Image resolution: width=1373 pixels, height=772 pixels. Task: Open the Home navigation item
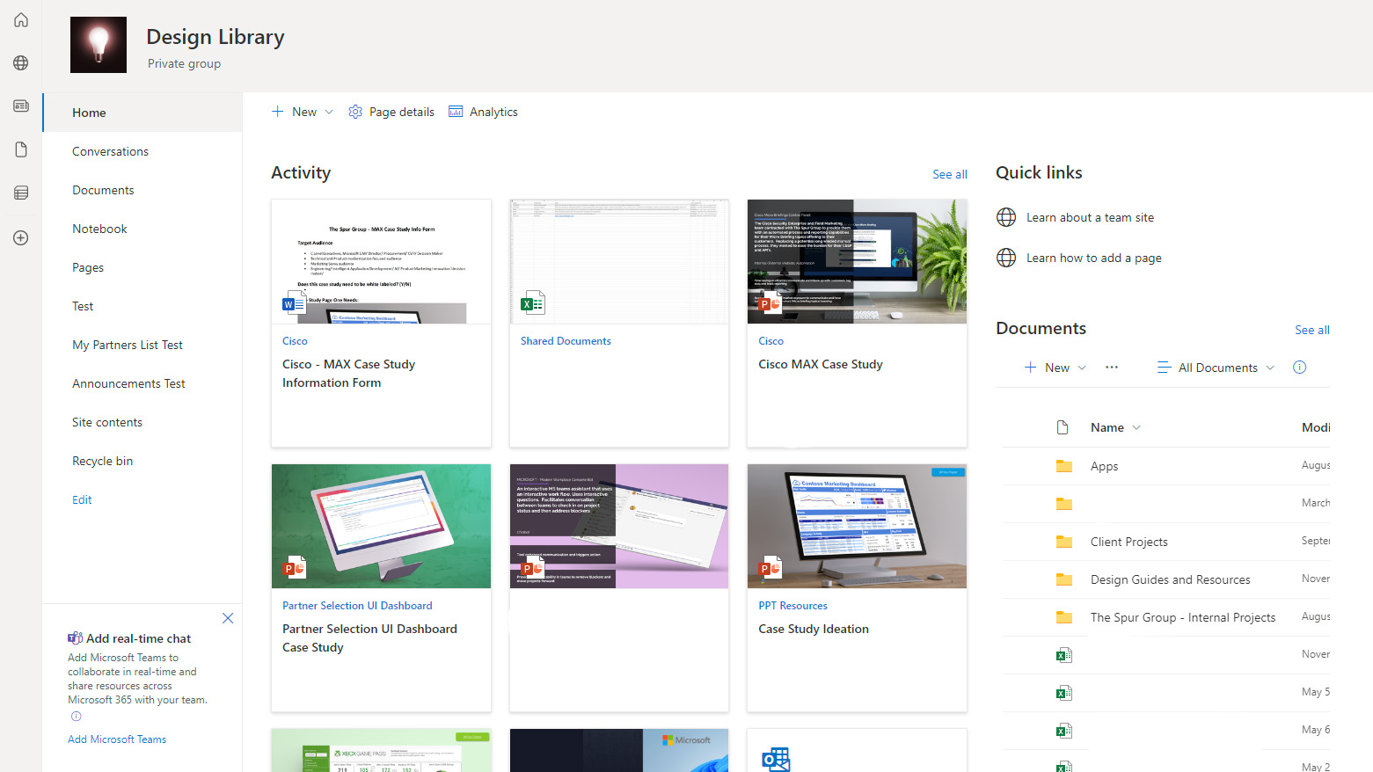tap(142, 113)
